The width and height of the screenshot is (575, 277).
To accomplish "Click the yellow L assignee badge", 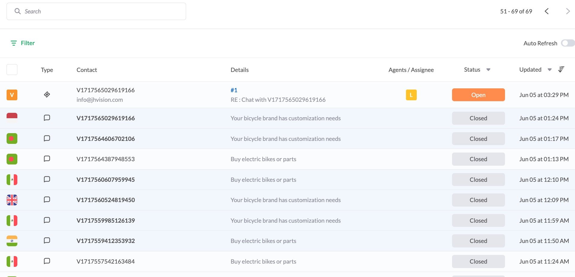I will click(x=411, y=95).
